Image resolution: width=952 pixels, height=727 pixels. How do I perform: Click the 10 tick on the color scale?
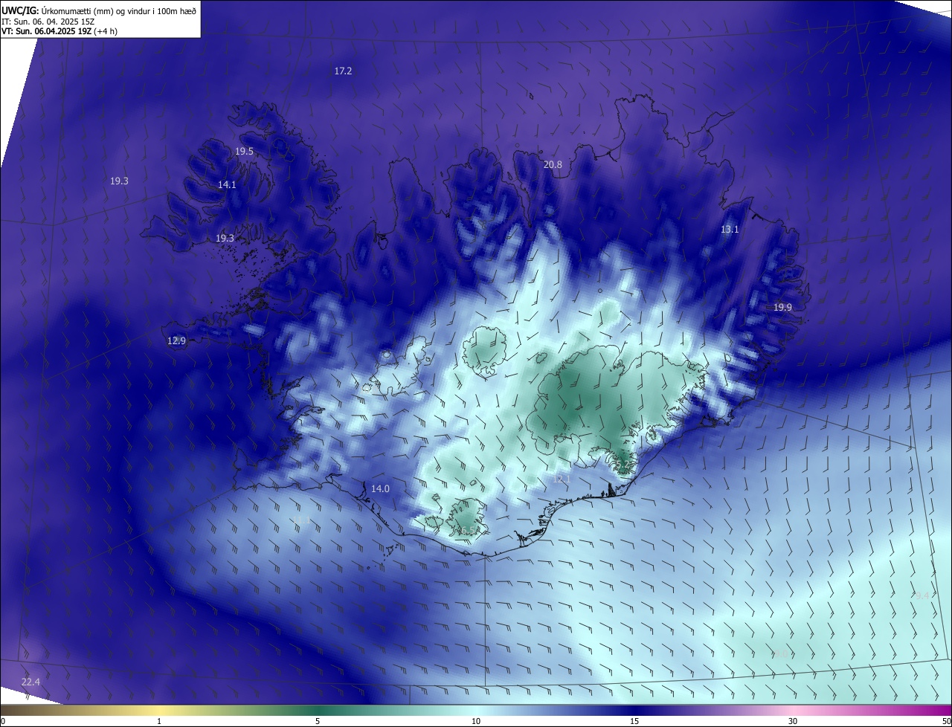[x=476, y=721]
